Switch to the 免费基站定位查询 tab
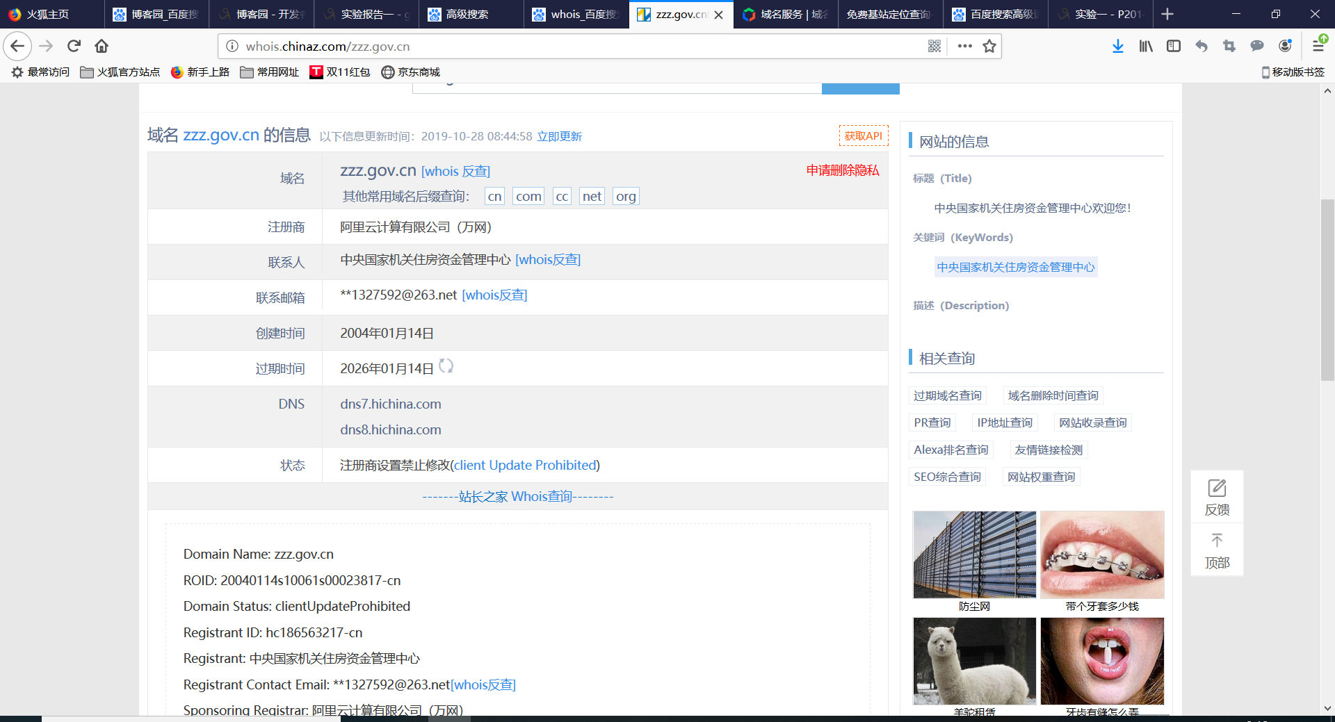Viewport: 1335px width, 722px height. [891, 14]
